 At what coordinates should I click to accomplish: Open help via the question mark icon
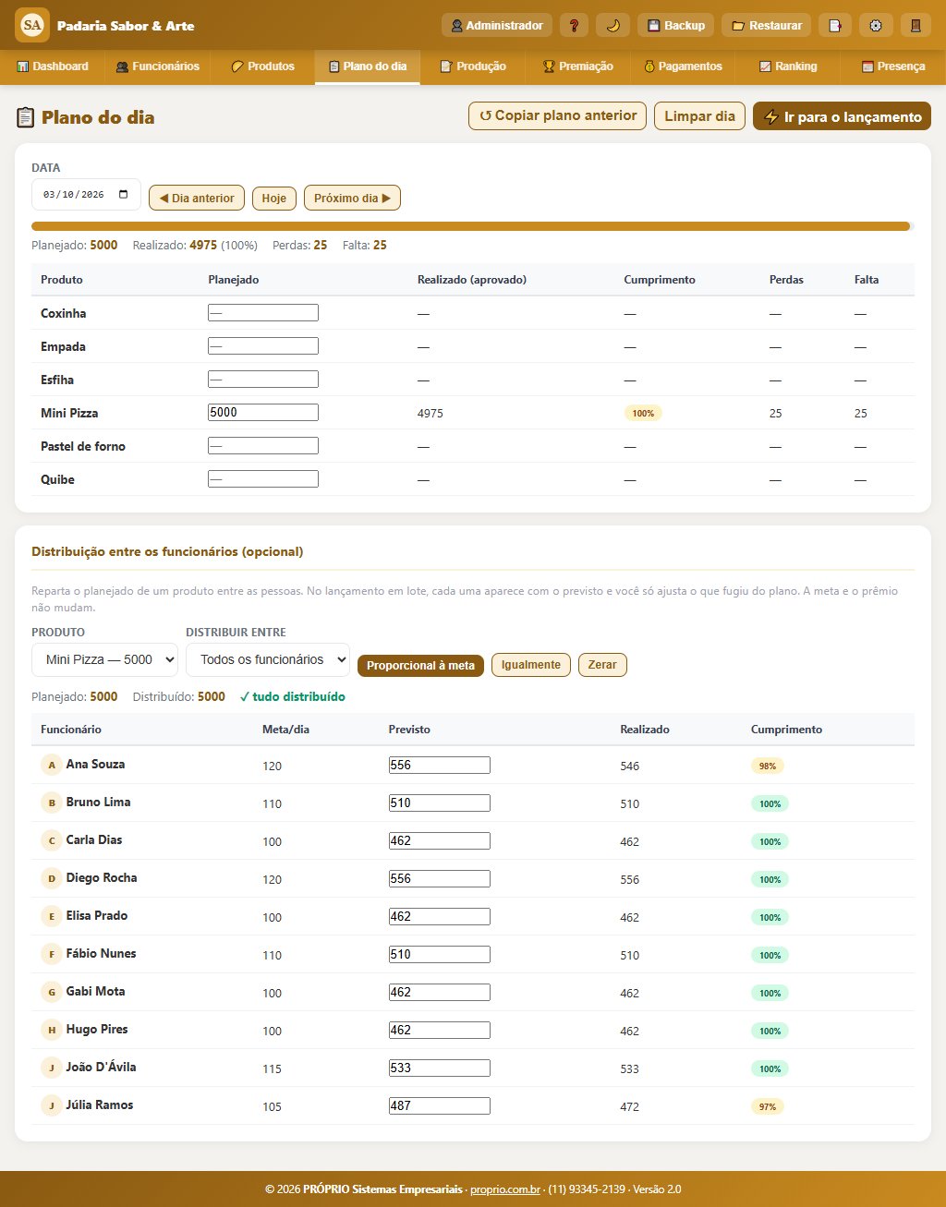(x=574, y=25)
